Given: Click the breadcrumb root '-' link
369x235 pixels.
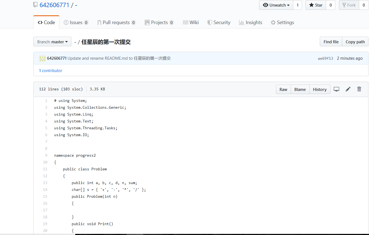Looking at the screenshot, I should click(75, 42).
